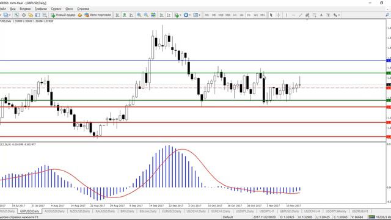Select the Equidistant Channel tool
The image size is (391, 220).
pos(307,15)
